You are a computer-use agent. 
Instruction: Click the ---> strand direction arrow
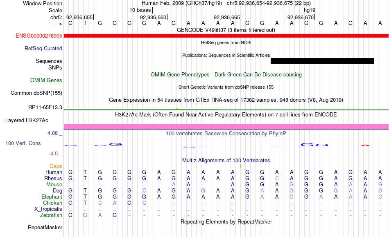coord(58,24)
